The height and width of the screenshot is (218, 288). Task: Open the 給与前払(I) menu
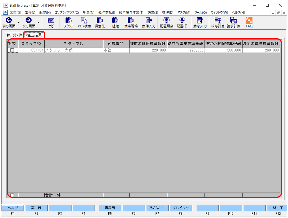[107, 12]
